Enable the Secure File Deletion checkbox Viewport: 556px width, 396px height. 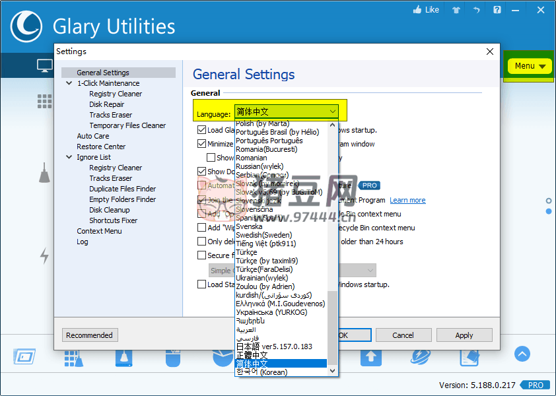pyautogui.click(x=201, y=255)
